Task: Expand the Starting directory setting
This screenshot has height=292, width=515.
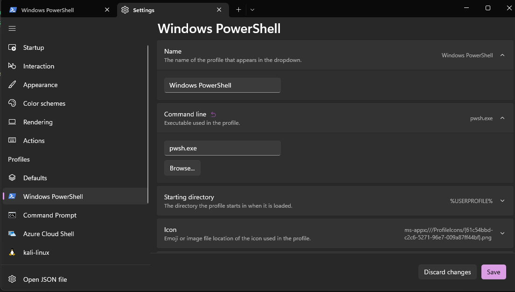Action: point(502,201)
